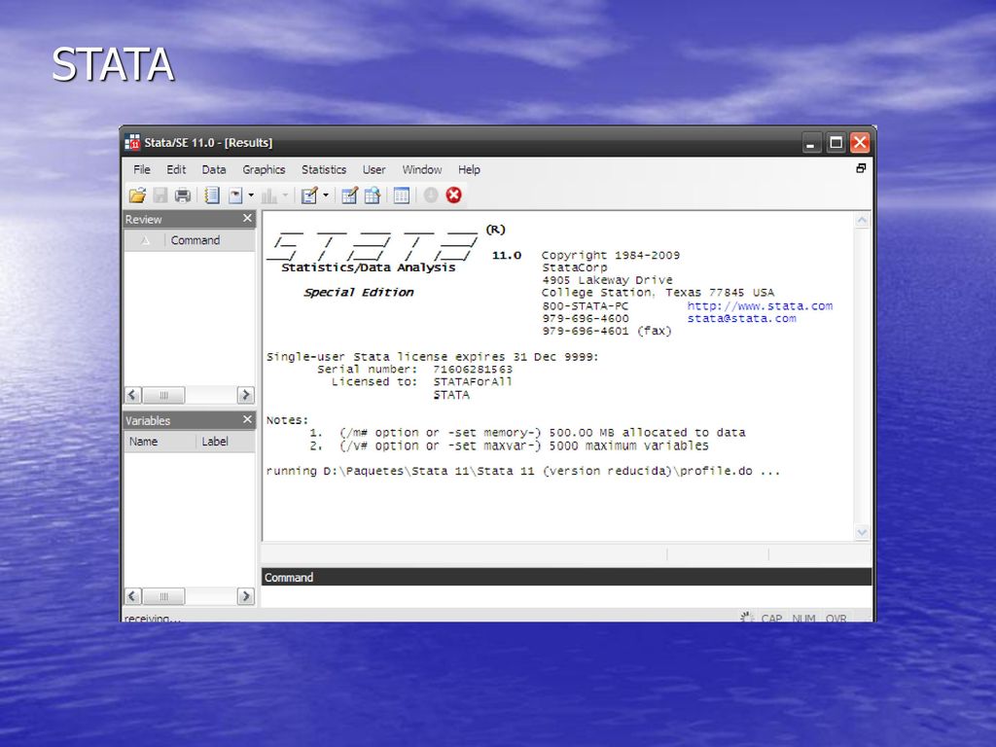Open the Help menu
This screenshot has width=996, height=747.
pyautogui.click(x=470, y=169)
